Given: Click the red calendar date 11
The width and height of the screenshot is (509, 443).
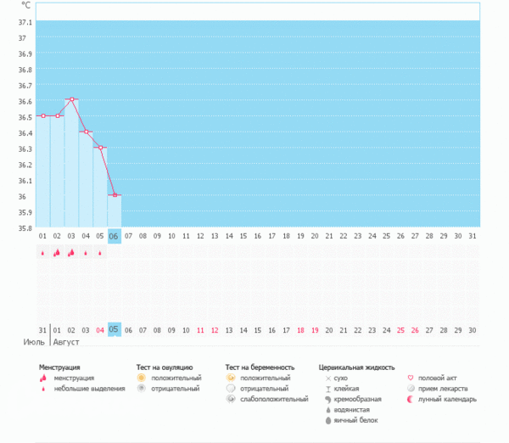Looking at the screenshot, I should [x=200, y=329].
